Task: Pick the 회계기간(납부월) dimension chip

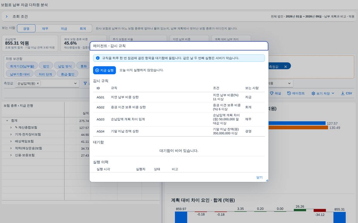Action: [22, 66]
